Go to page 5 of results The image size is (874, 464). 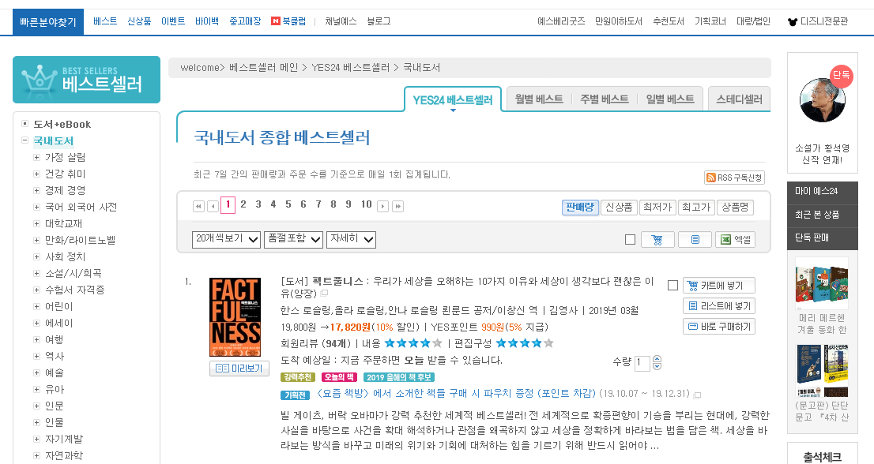[288, 204]
